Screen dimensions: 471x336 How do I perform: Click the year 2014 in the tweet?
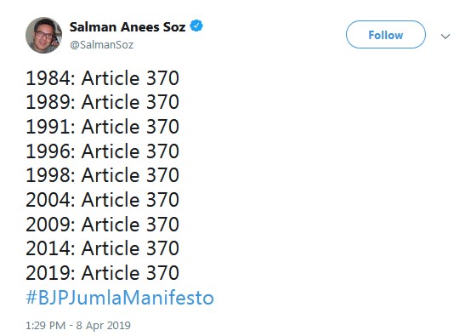tap(48, 248)
